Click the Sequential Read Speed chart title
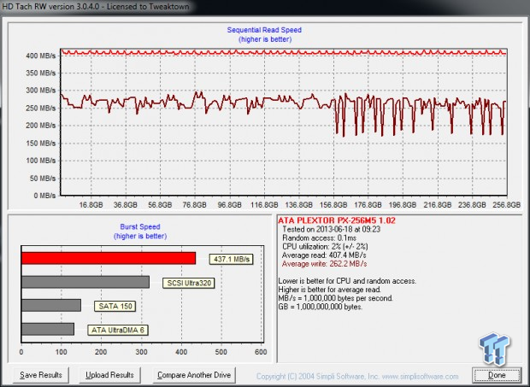 (264, 30)
